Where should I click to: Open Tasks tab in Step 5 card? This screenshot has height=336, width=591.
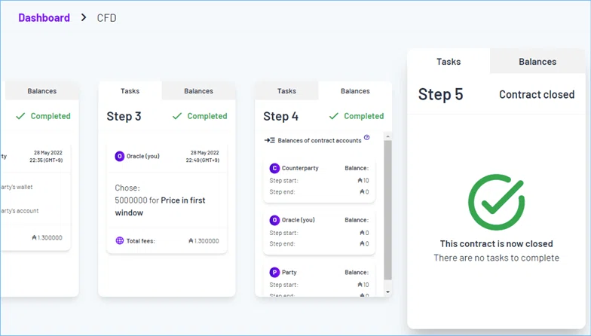pos(449,62)
